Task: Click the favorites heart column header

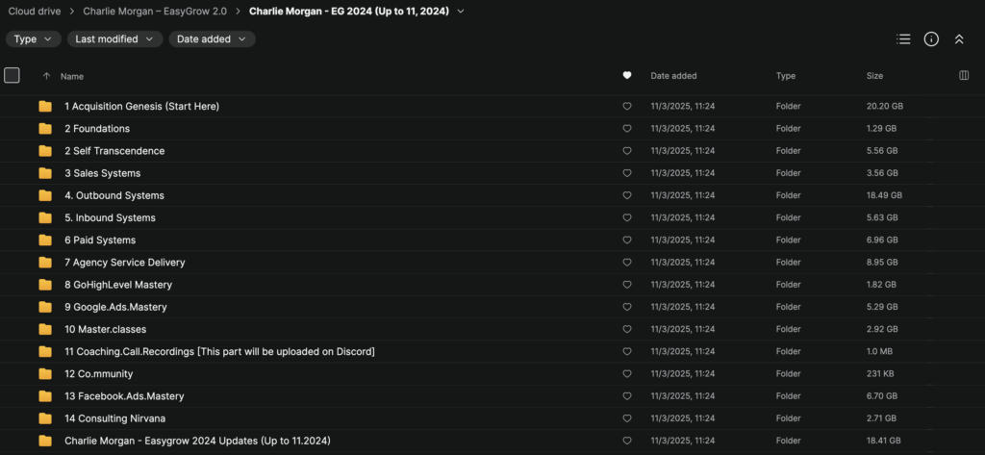Action: 627,76
